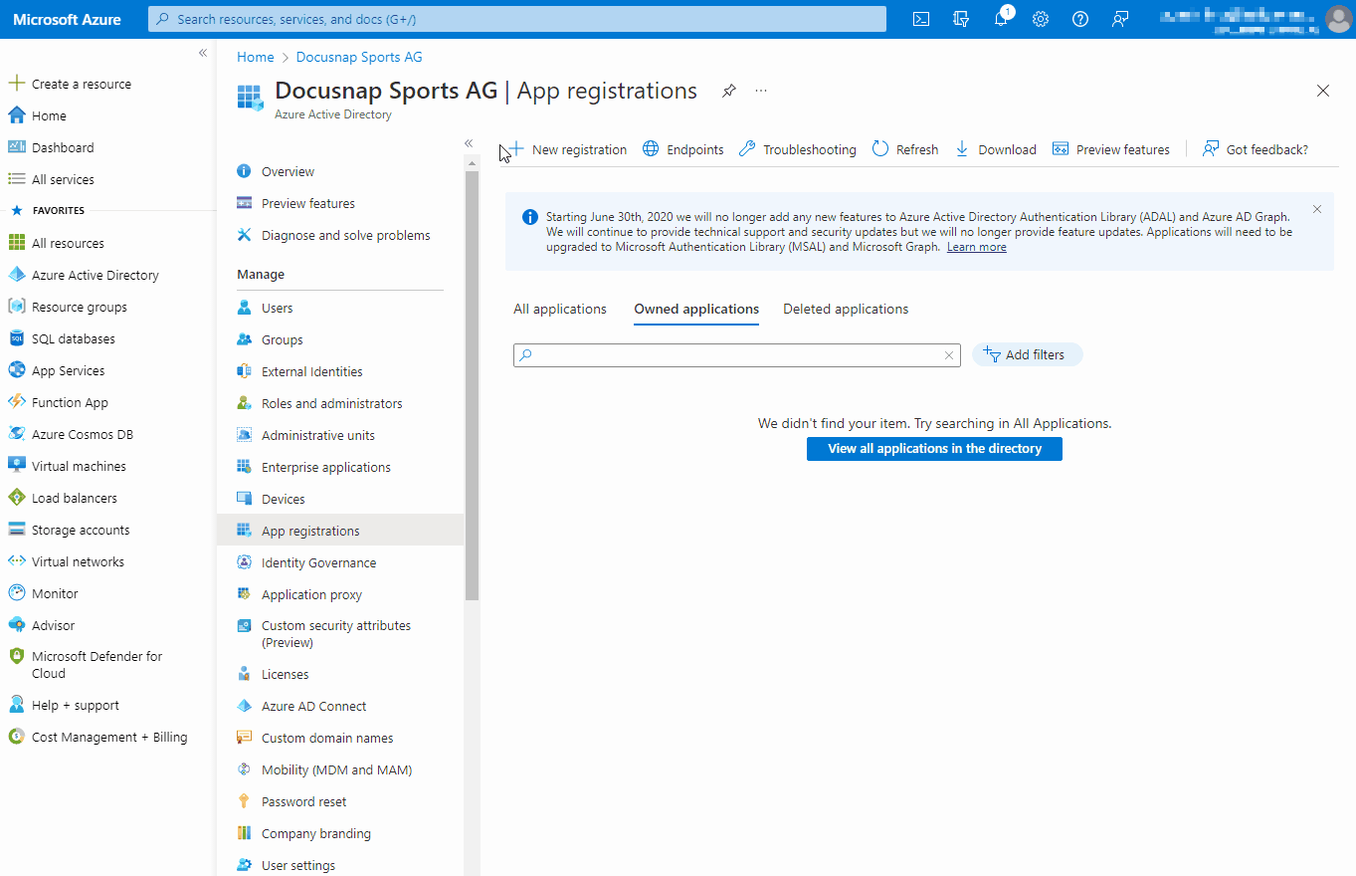
Task: Download the app registrations
Action: pyautogui.click(x=995, y=148)
